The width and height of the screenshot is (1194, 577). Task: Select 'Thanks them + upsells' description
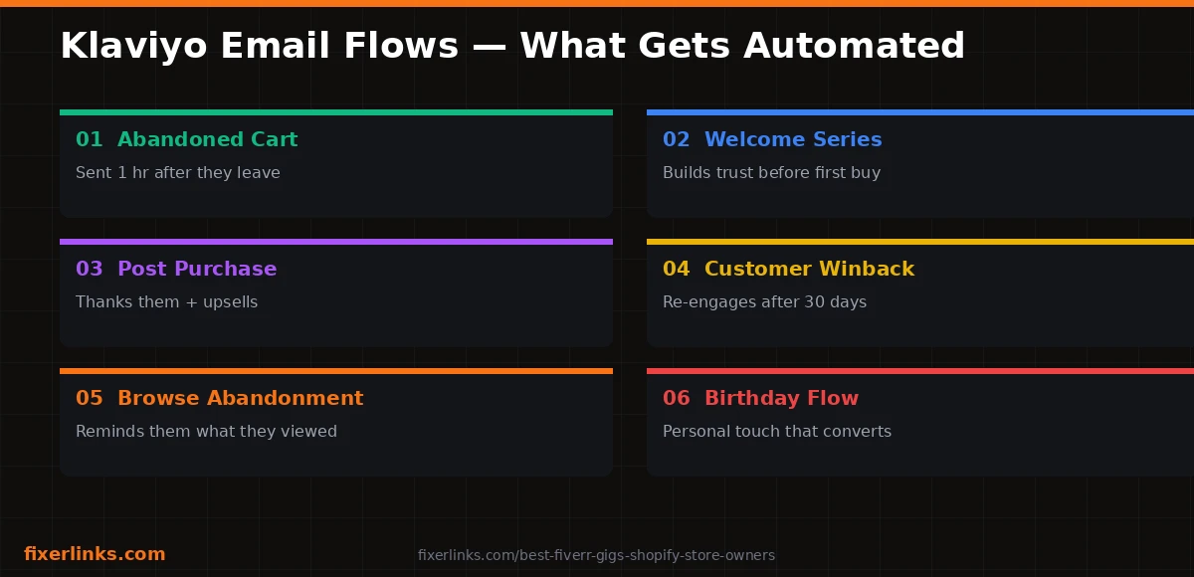pyautogui.click(x=166, y=302)
